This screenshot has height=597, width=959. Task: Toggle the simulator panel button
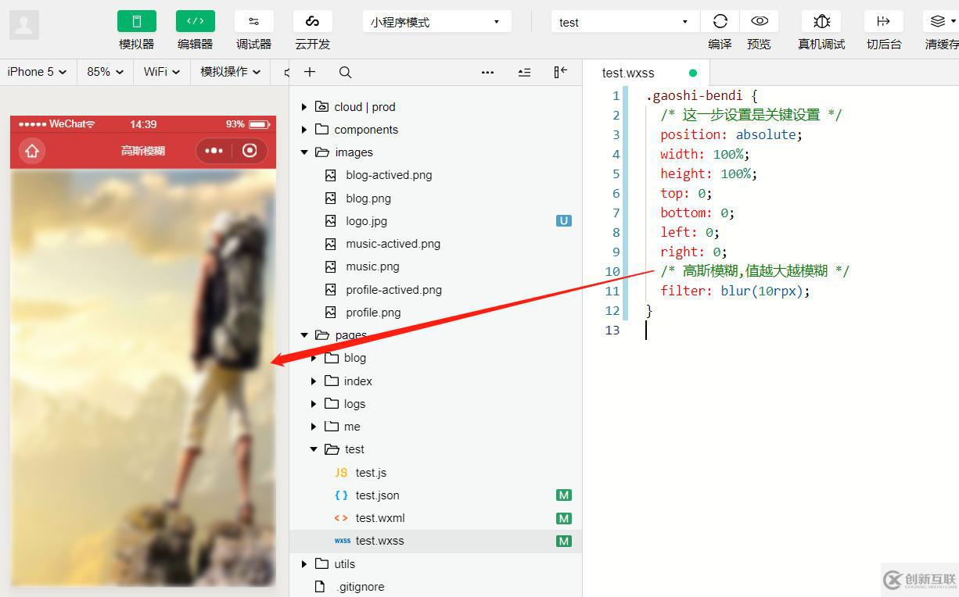tap(137, 21)
